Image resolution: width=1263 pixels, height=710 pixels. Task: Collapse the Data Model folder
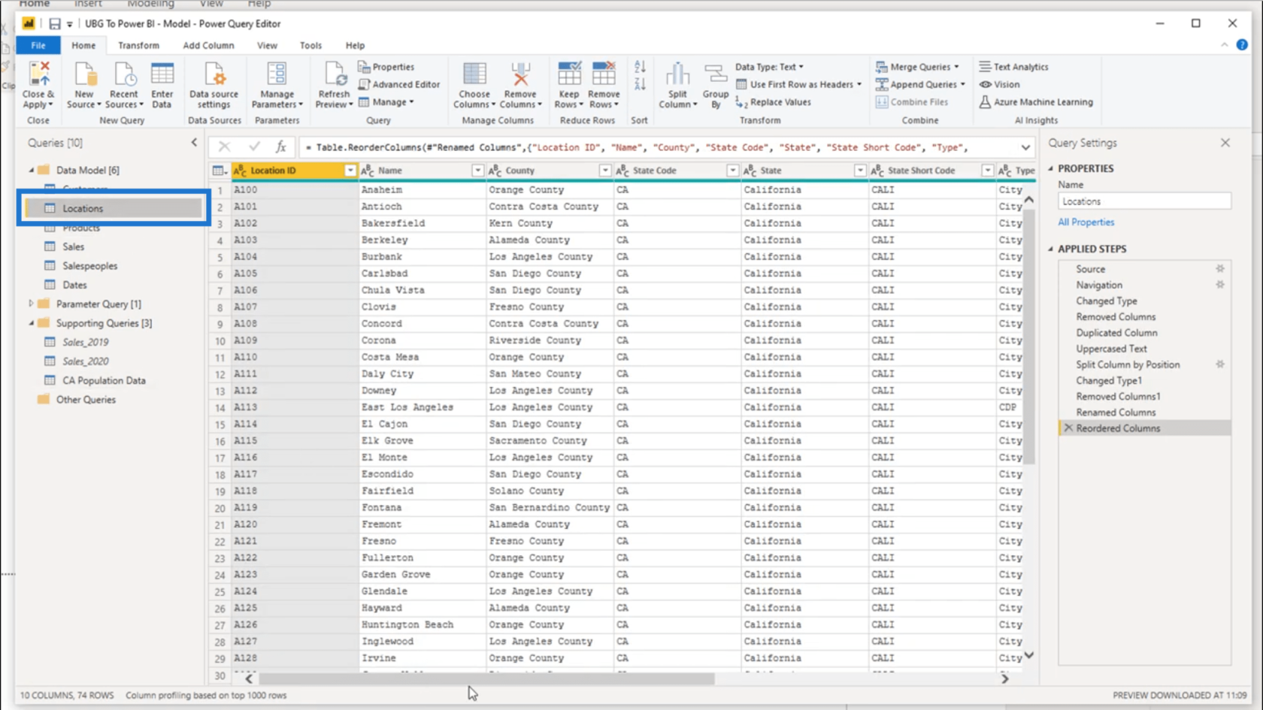[x=31, y=171]
